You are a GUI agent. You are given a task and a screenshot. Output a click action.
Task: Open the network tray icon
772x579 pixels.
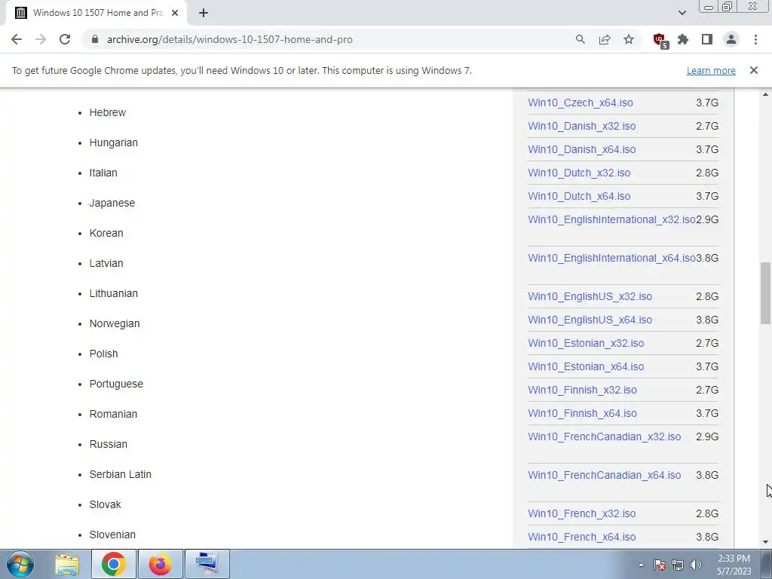[x=678, y=565]
